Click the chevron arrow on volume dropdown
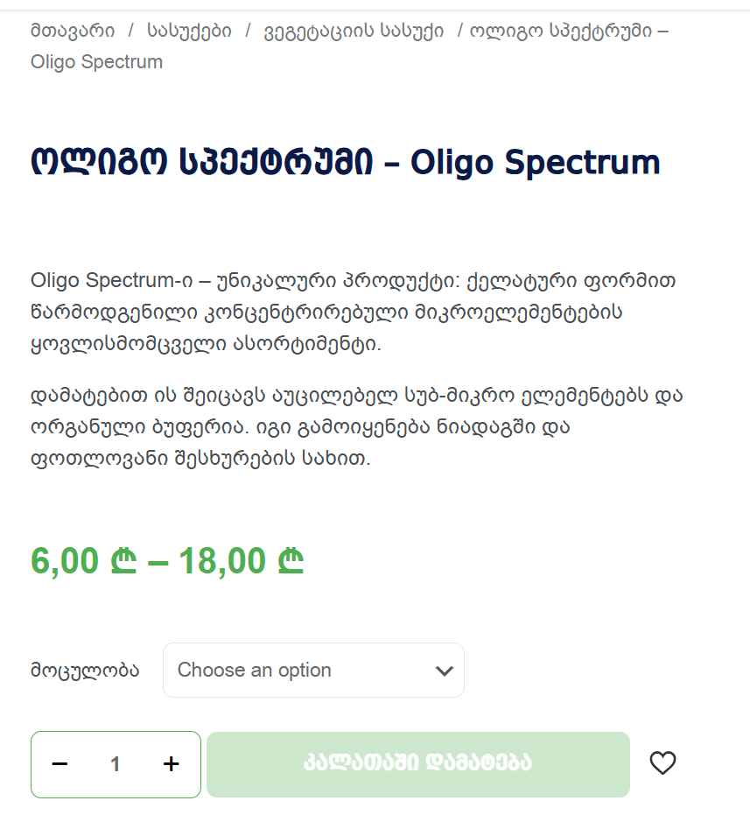Viewport: 750px width, 836px height. click(444, 671)
